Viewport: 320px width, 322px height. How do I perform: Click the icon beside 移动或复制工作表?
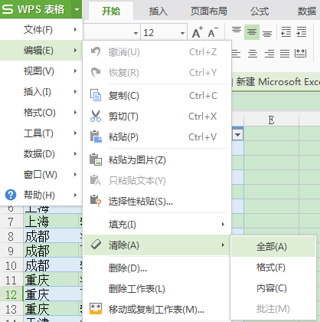[96, 309]
